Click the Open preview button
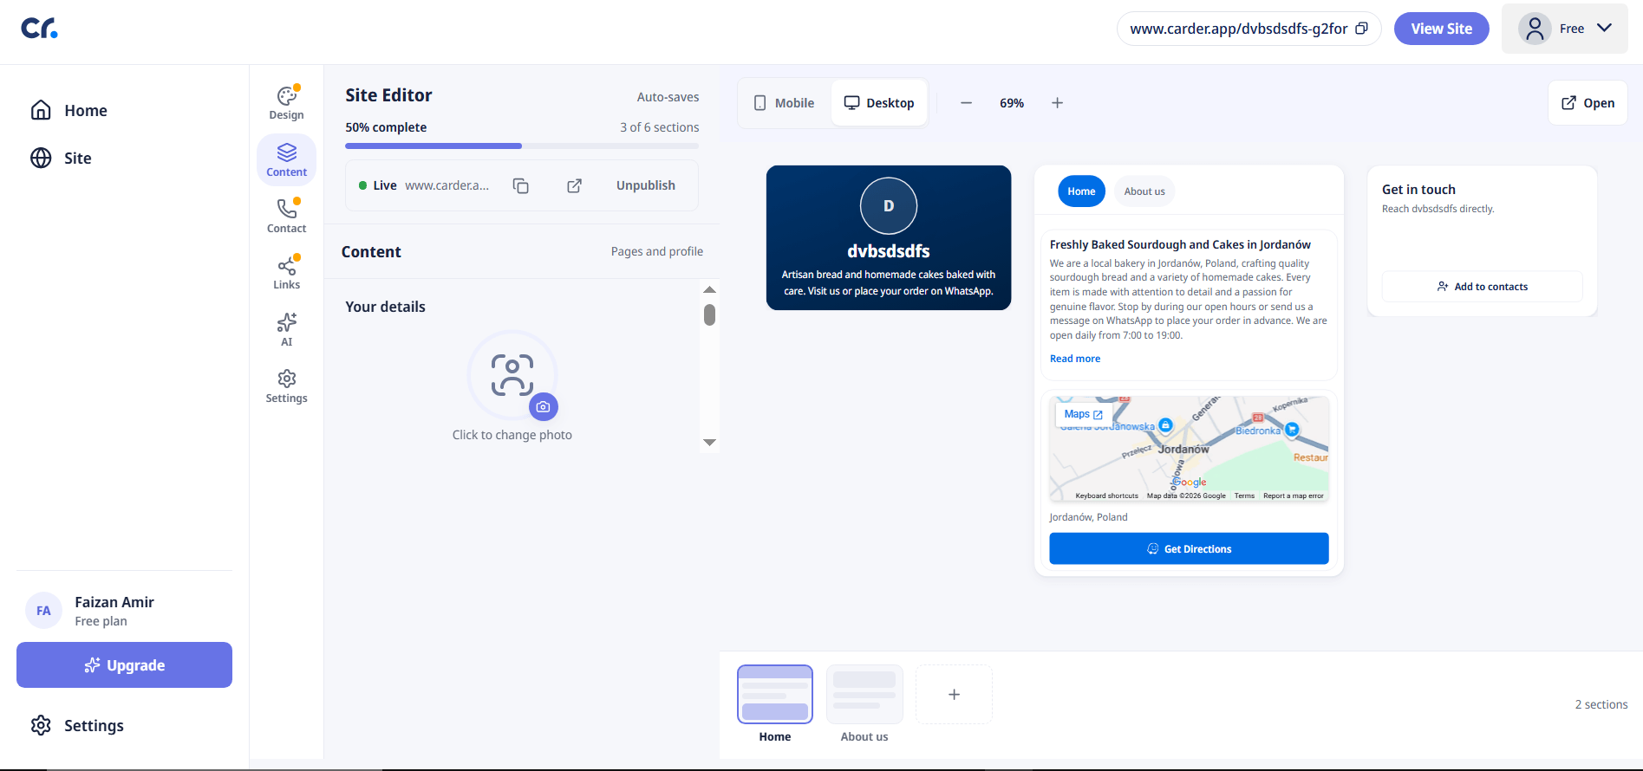 coord(1588,103)
